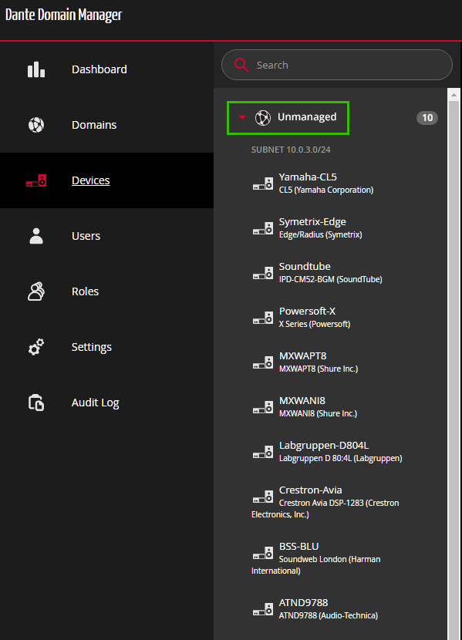Click the Users person icon
This screenshot has height=640, width=462.
[x=36, y=236]
